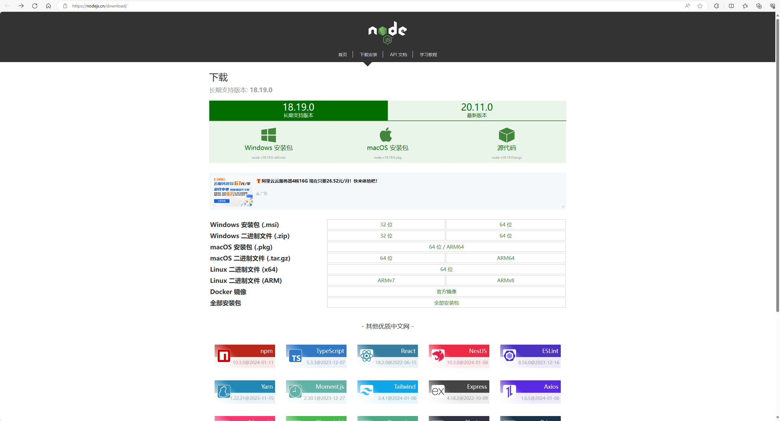Open 首页 navigation item
The width and height of the screenshot is (780, 421).
click(342, 55)
